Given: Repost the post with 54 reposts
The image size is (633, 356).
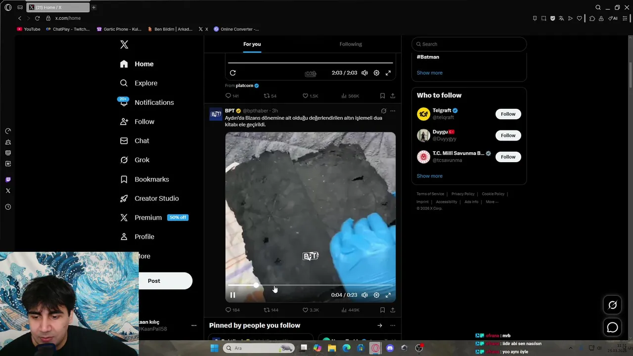Looking at the screenshot, I should 270,96.
